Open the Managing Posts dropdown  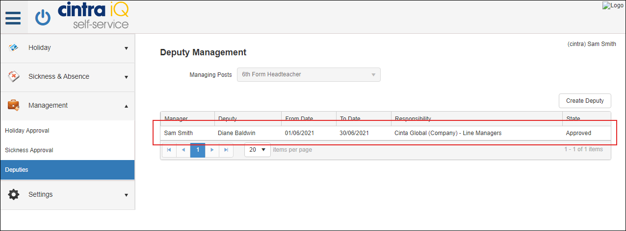tap(309, 75)
